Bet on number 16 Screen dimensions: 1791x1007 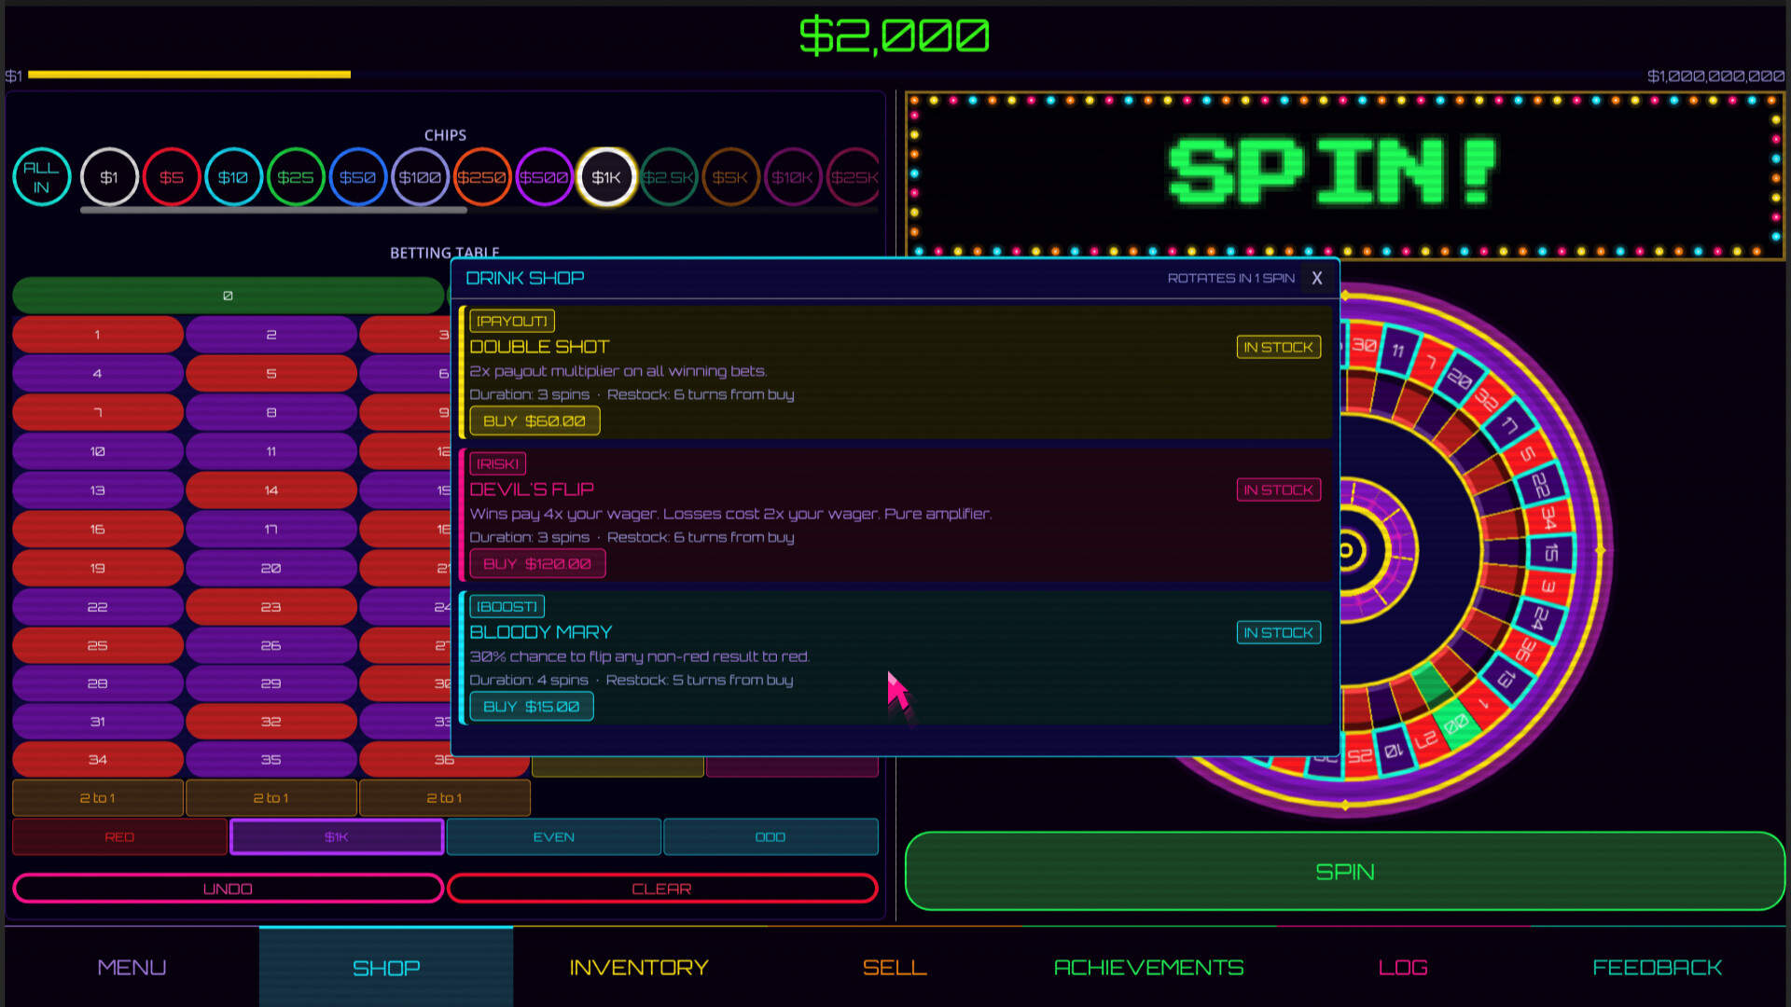[98, 530]
